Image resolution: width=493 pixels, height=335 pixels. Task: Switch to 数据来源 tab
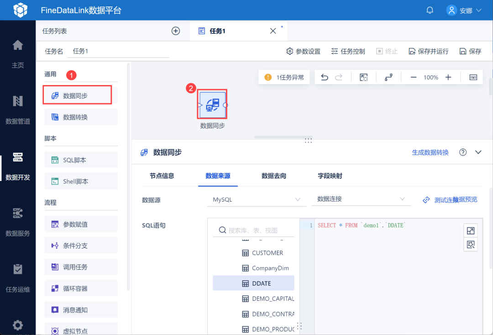point(218,175)
